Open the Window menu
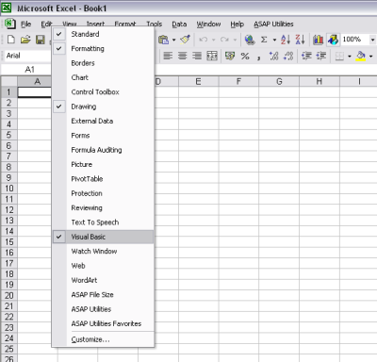 208,24
